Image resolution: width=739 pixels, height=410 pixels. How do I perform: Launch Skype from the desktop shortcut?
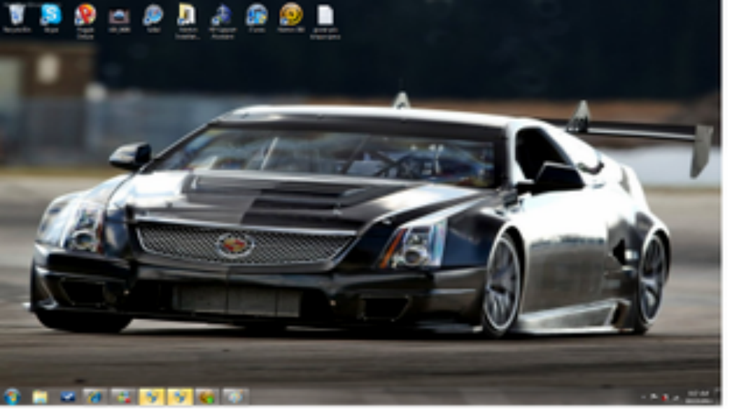[51, 18]
